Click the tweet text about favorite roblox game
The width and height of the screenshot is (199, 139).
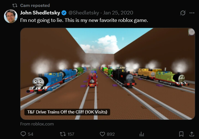[84, 20]
